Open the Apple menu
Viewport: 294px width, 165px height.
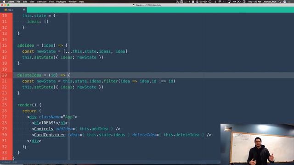(4, 2)
